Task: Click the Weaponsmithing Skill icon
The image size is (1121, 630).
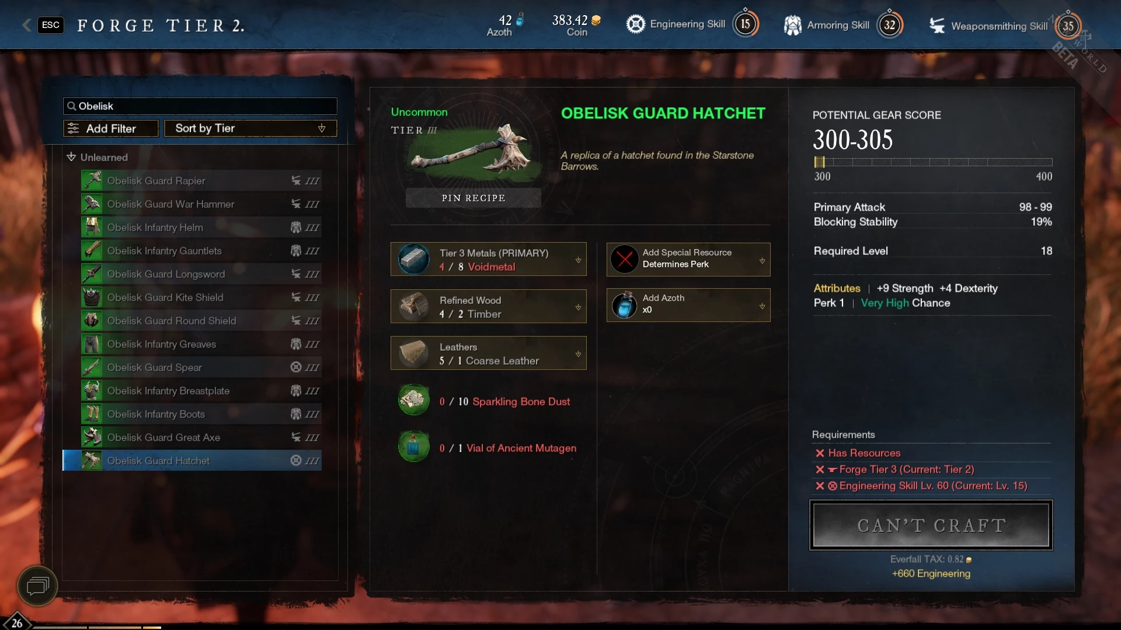Action: tap(937, 26)
